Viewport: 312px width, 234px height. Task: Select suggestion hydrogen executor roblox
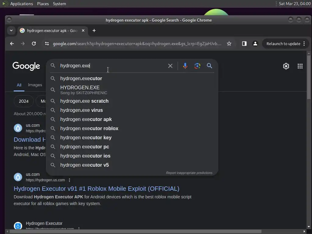click(x=132, y=128)
